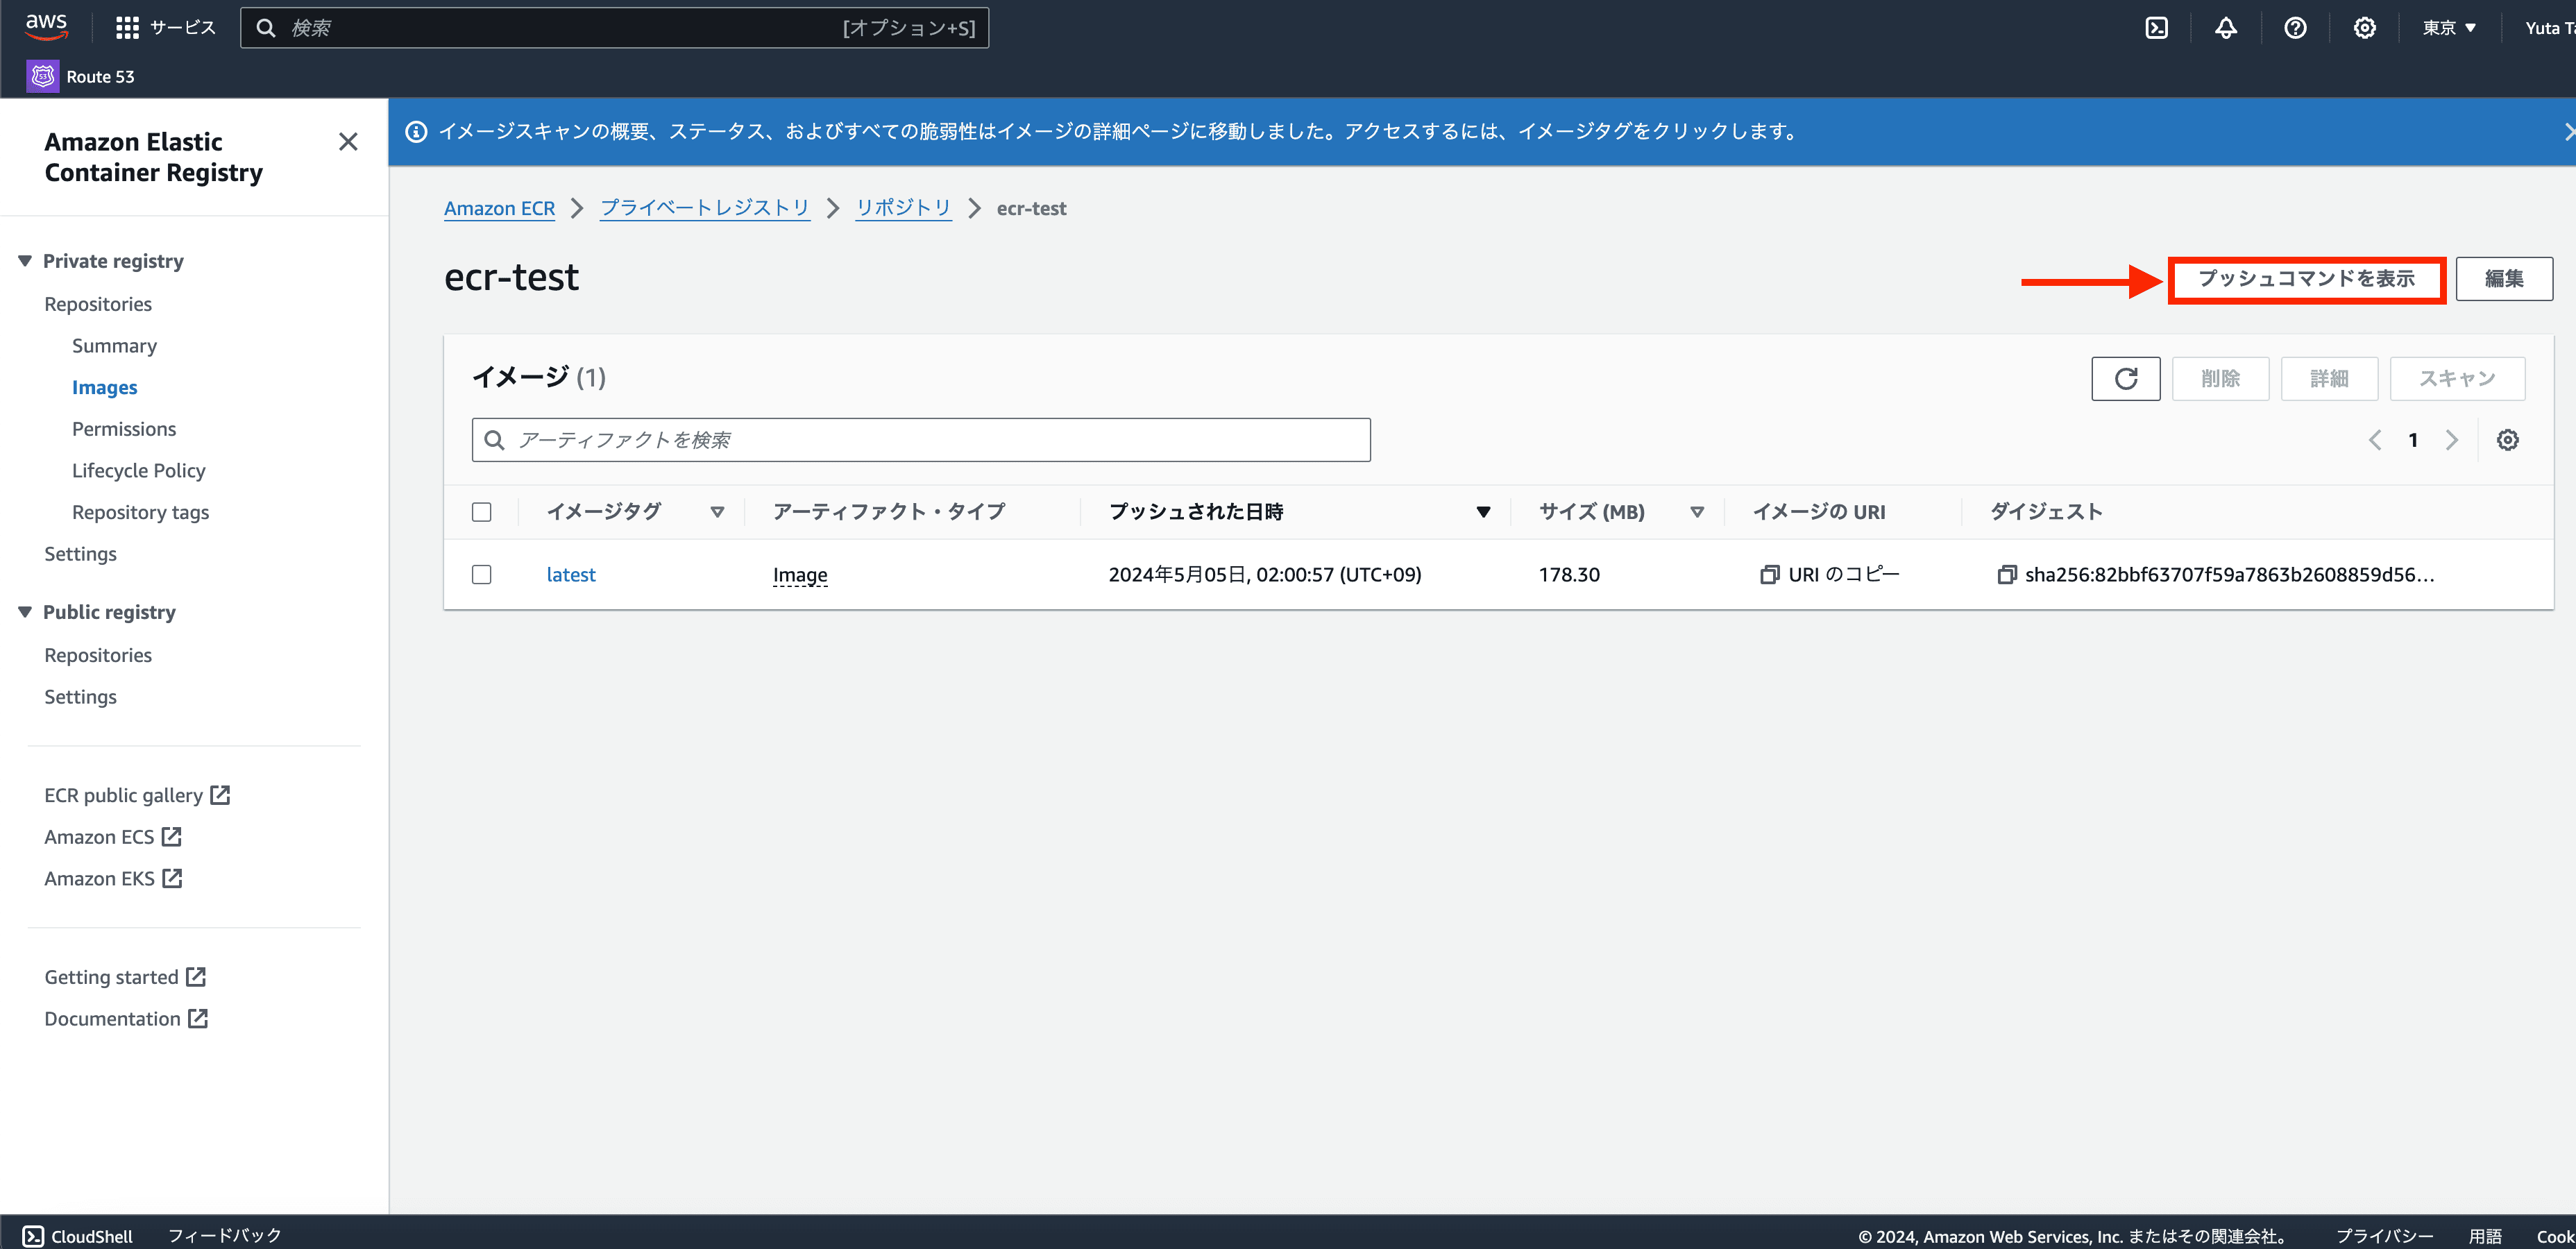Viewport: 2576px width, 1249px height.
Task: Click the 編集 button
Action: 2504,279
